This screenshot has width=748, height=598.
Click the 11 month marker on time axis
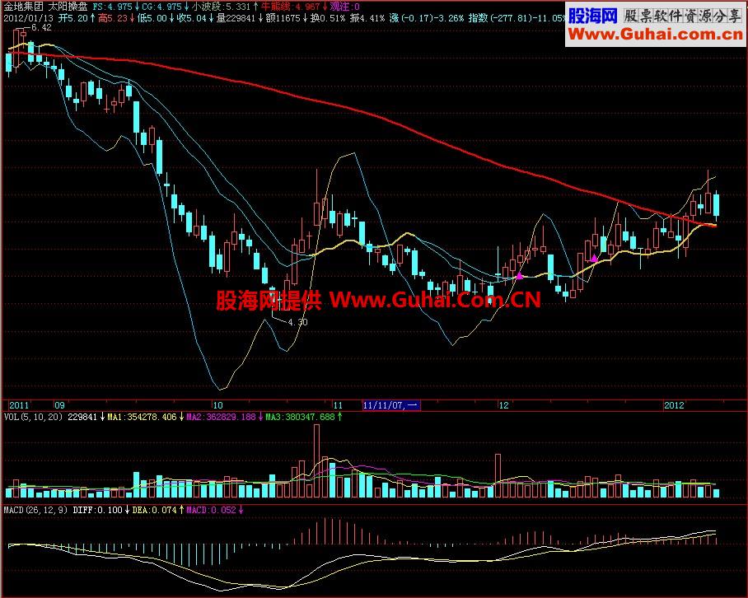click(338, 405)
